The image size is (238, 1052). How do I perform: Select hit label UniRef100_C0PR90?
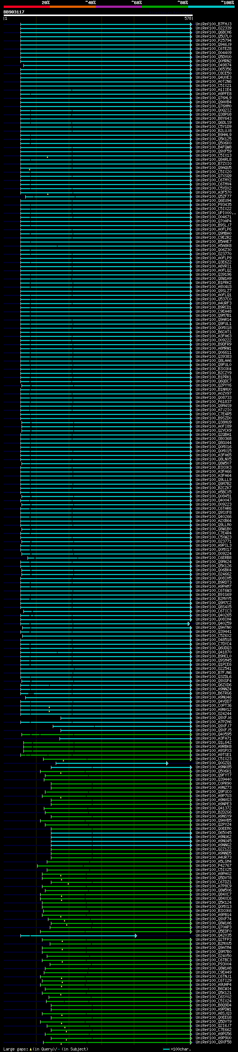pos(213,784)
